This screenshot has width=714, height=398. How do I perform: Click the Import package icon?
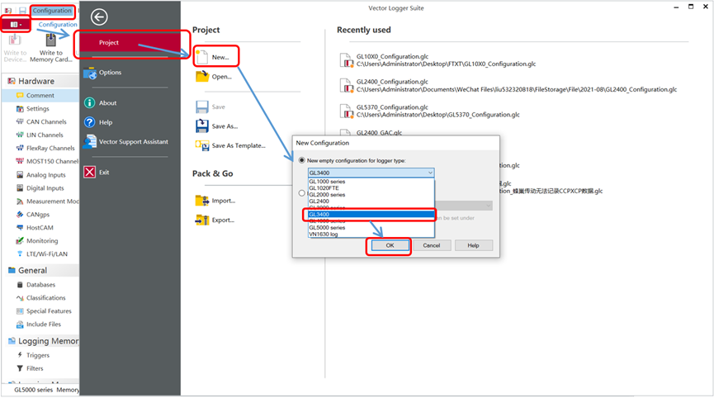pyautogui.click(x=202, y=201)
